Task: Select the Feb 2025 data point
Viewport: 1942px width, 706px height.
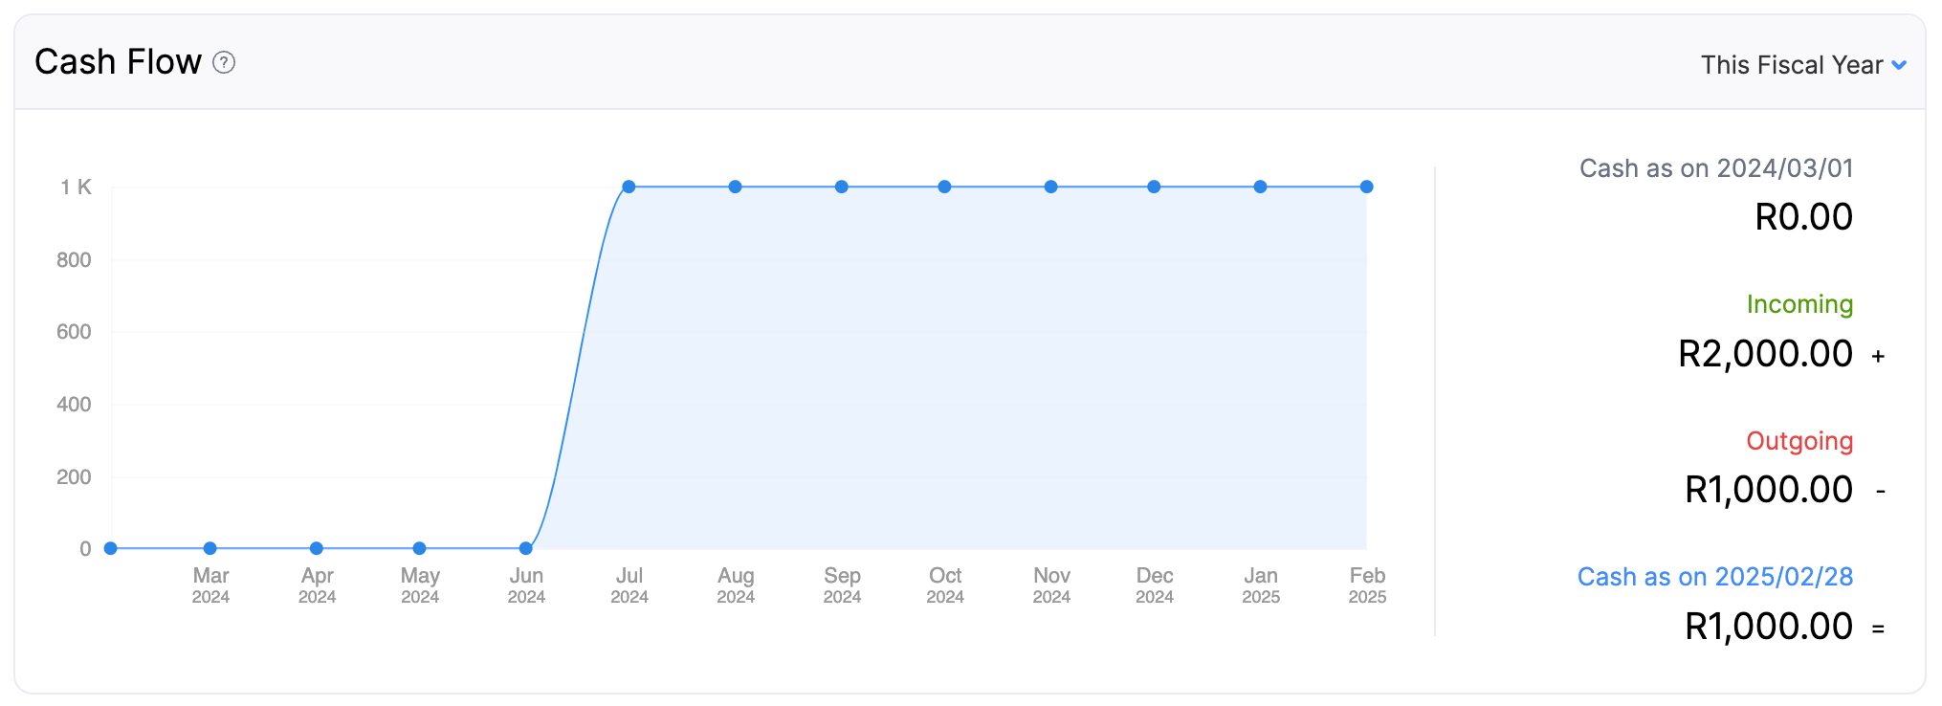Action: click(1366, 186)
